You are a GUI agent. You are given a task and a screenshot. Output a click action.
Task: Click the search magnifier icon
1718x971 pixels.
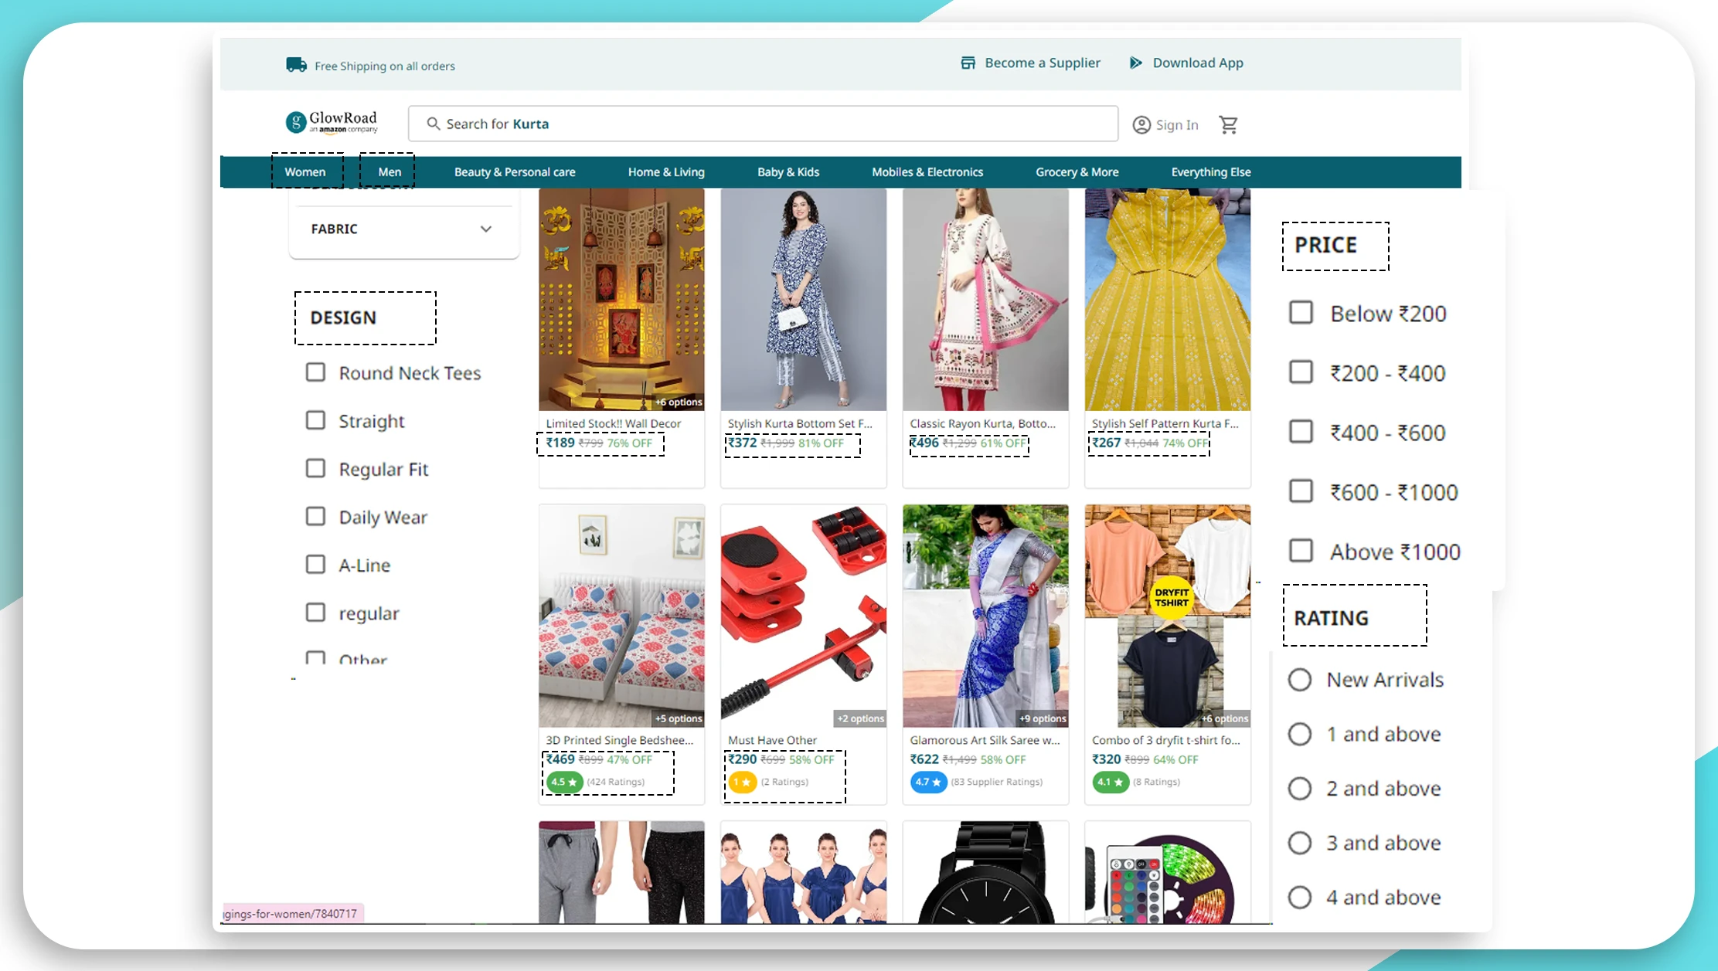434,123
